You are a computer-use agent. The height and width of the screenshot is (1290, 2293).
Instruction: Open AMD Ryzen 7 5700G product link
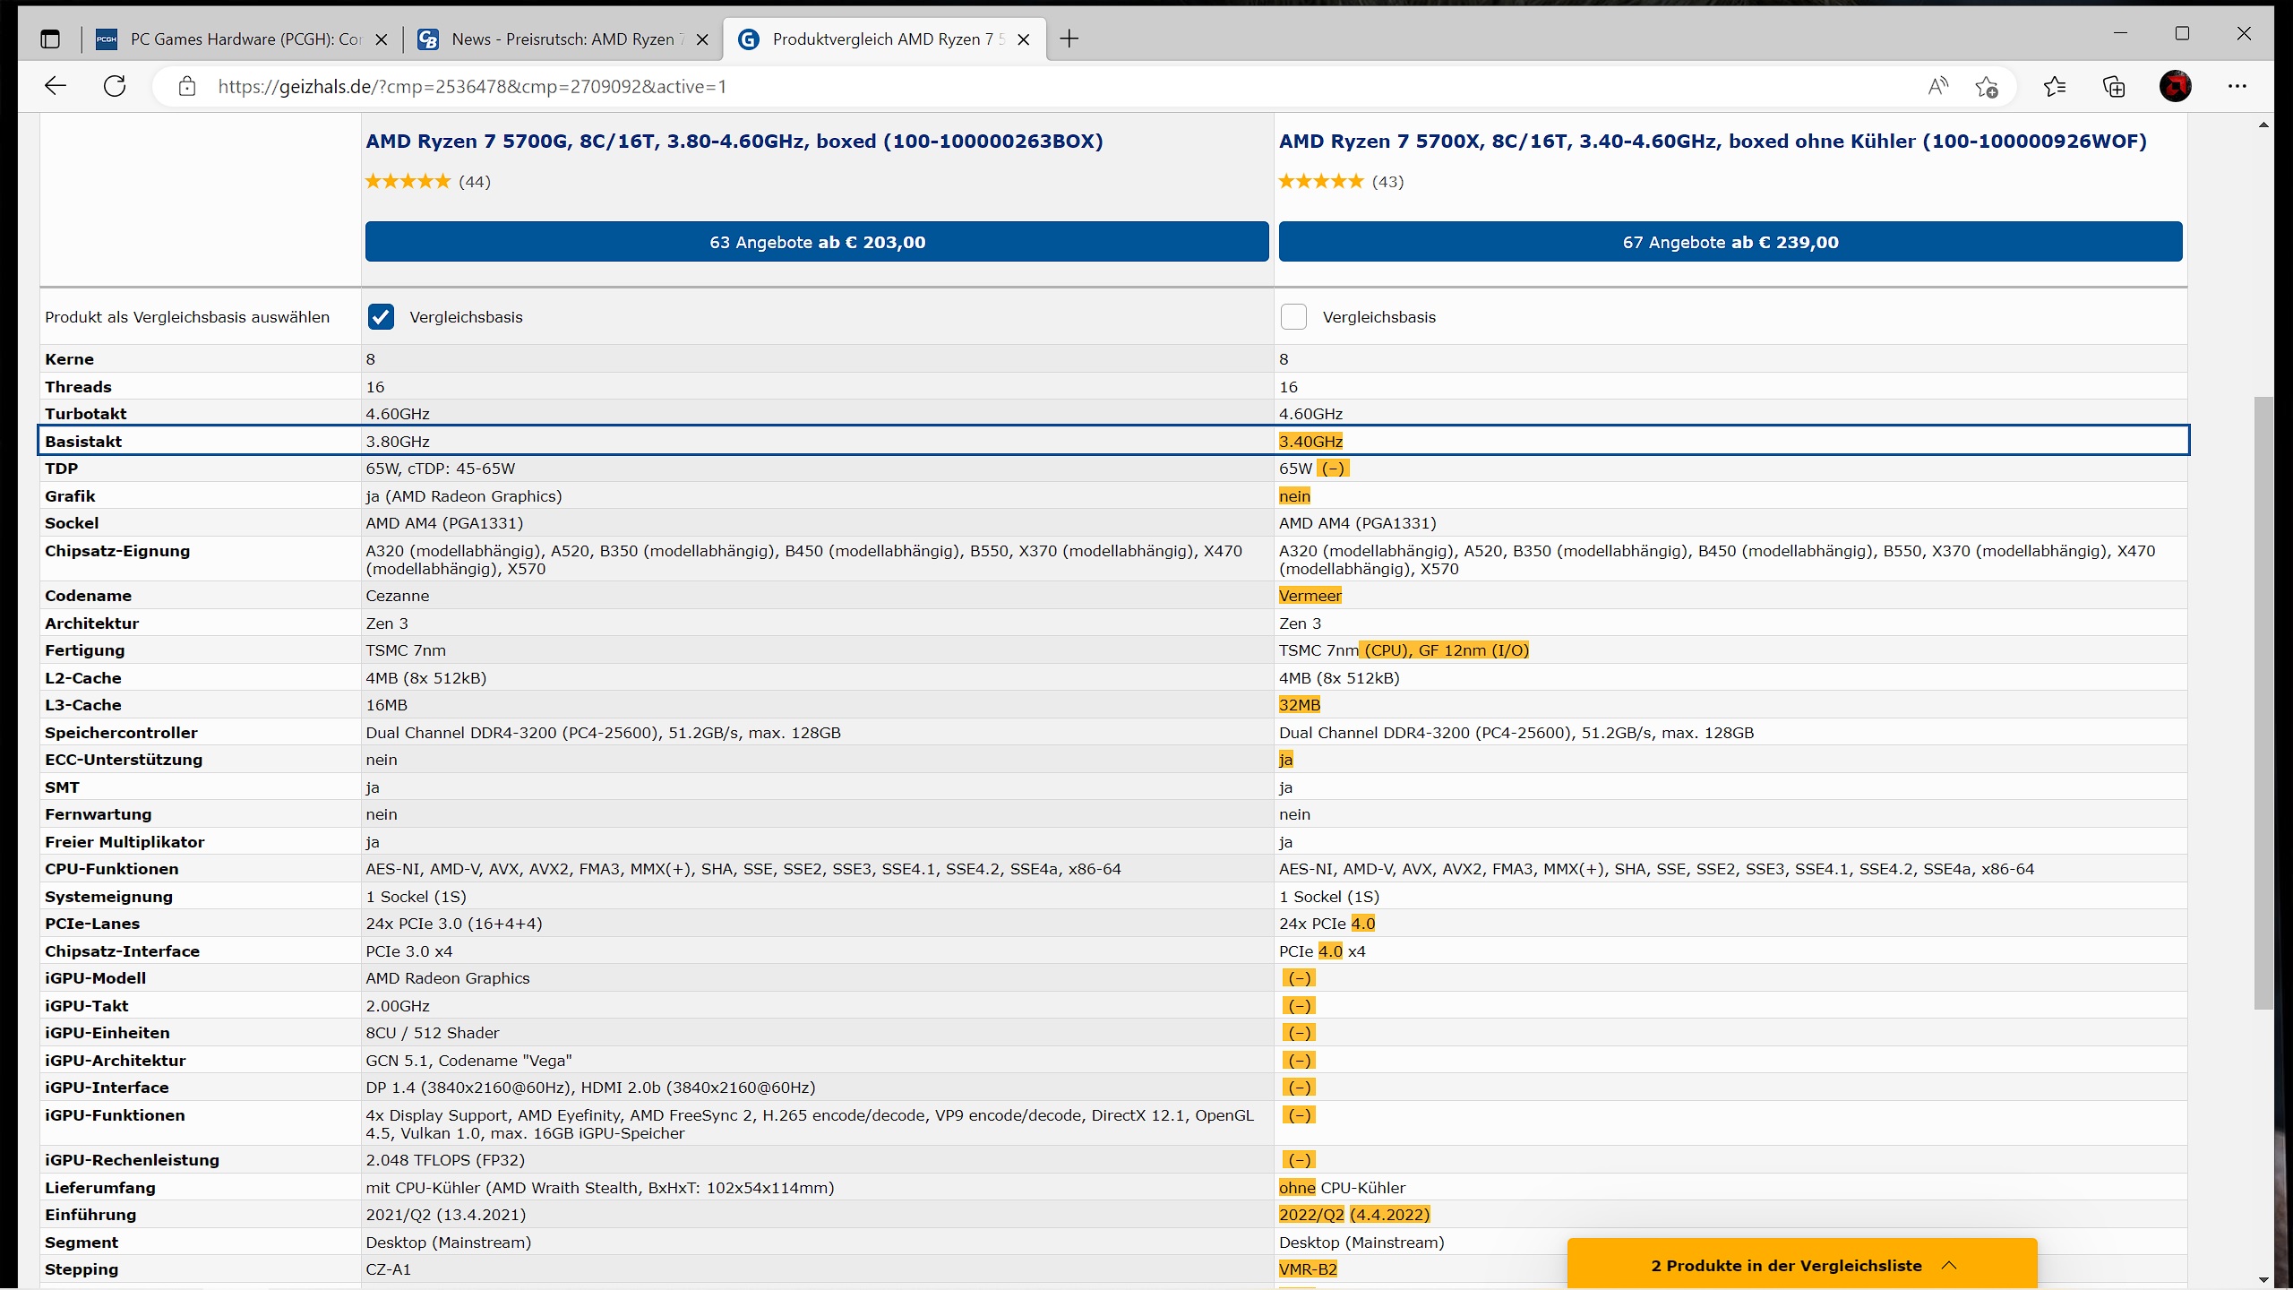(734, 141)
